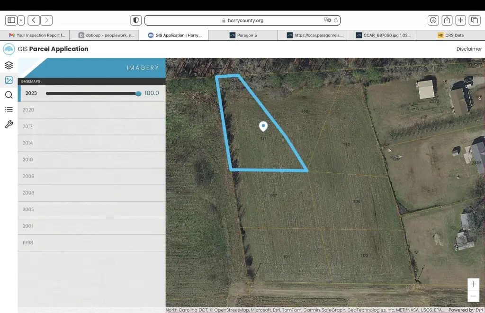Open the downloads button in Safari toolbar
485x313 pixels.
433,20
